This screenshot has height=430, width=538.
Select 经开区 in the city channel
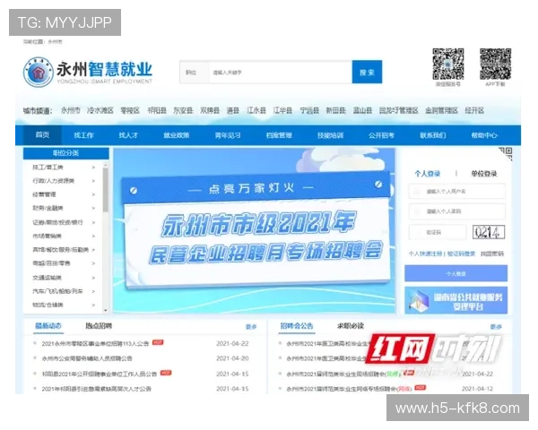(x=474, y=110)
